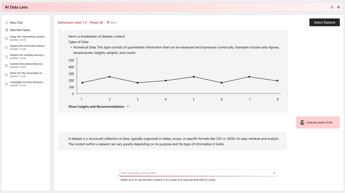Expand Show Insights and Recommendations chevron

pos(128,107)
